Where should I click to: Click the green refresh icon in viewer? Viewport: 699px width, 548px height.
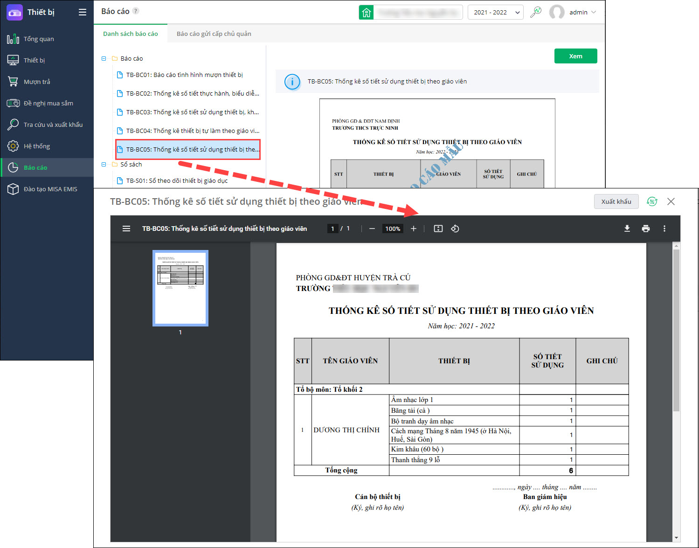tap(652, 201)
